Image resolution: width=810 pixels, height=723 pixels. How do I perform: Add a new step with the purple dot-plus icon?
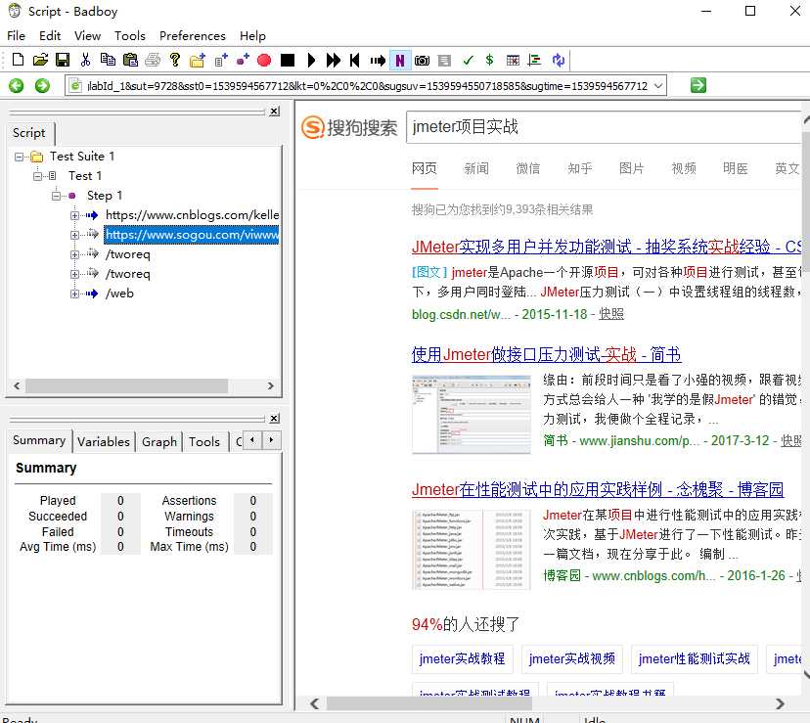coord(243,60)
